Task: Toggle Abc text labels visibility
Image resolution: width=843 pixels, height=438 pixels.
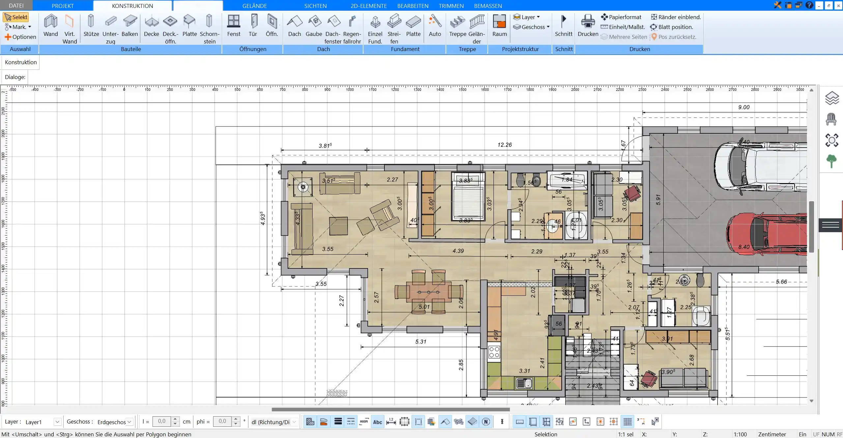Action: click(378, 422)
